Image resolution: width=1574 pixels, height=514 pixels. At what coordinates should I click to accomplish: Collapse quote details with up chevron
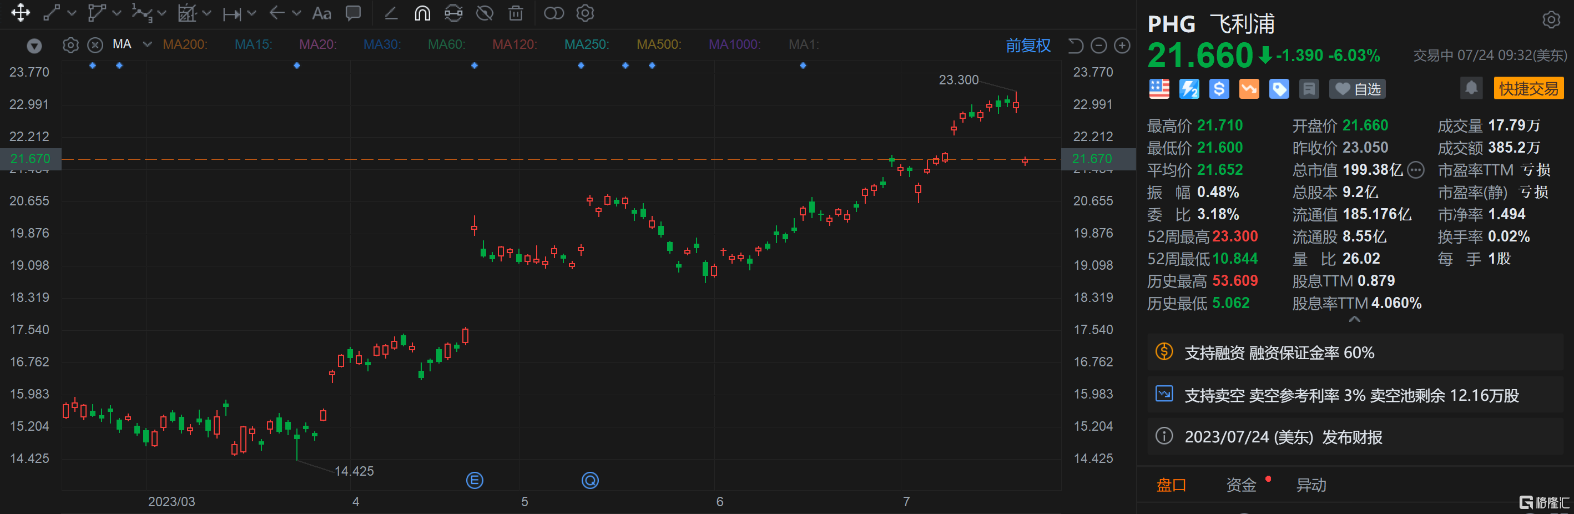point(1355,319)
